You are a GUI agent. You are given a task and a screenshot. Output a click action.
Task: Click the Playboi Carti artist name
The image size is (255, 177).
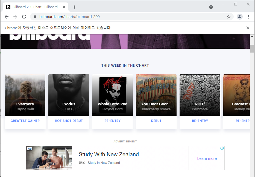(113, 109)
